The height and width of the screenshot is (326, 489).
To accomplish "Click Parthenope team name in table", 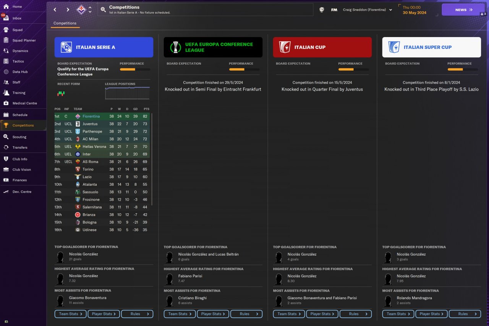I will click(92, 131).
